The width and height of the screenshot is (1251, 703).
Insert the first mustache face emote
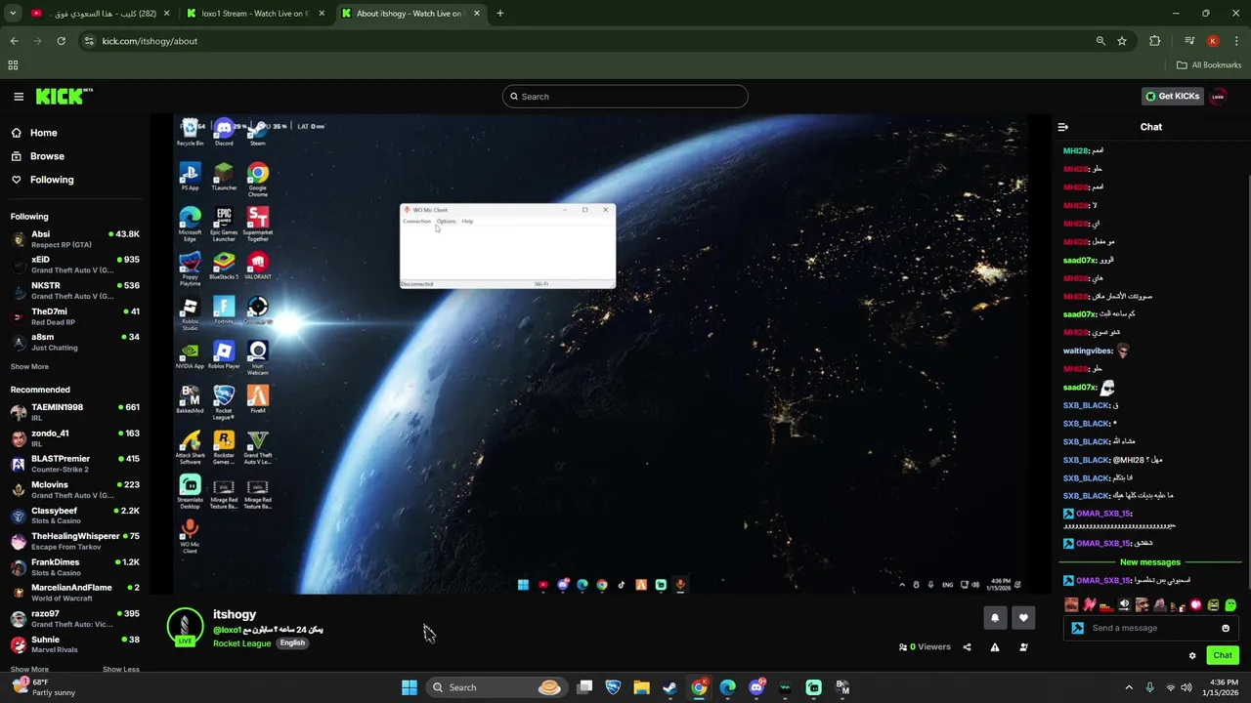1071,605
